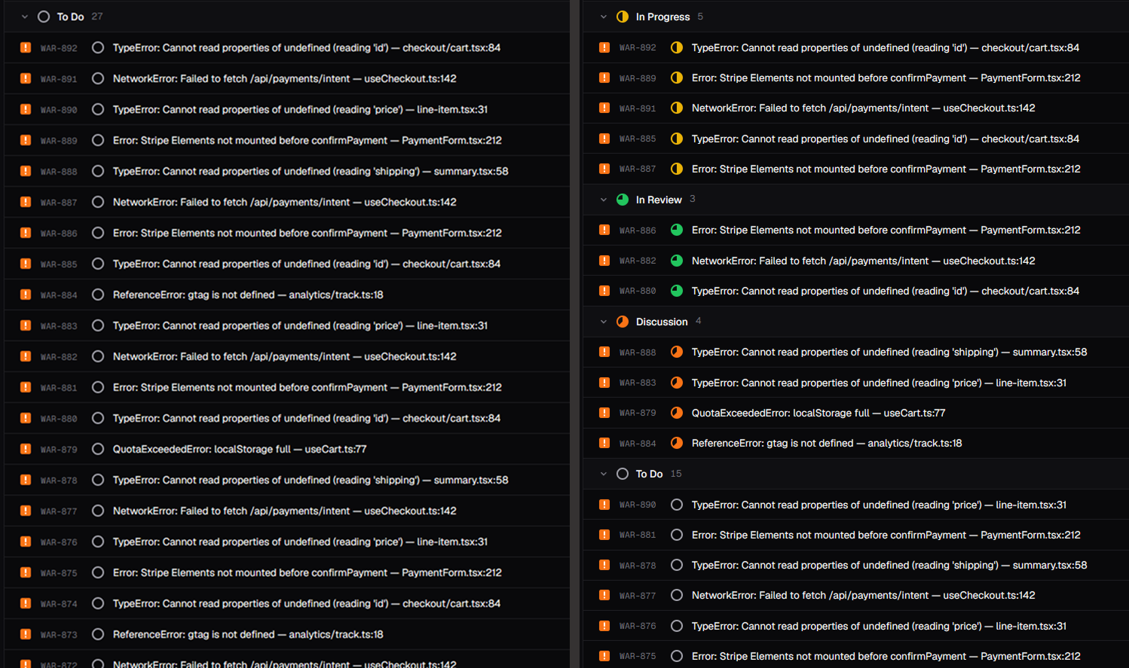Open WAR-887 NetworkError issue title in left pane

[x=285, y=202]
